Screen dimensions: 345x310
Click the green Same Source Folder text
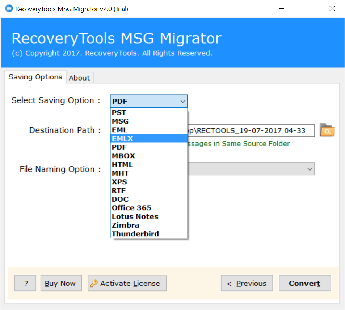click(239, 143)
